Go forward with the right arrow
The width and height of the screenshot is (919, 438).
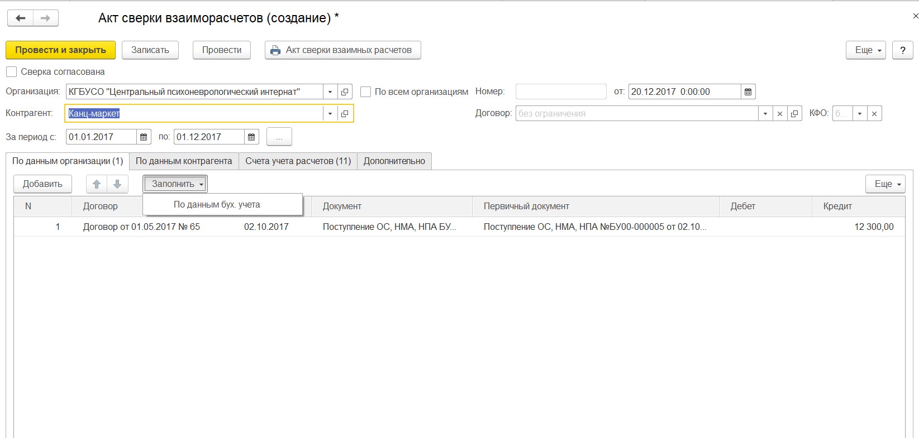click(46, 18)
